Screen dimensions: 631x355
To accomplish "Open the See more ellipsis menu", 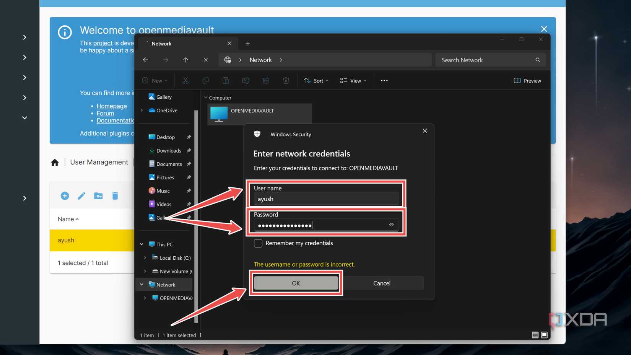I will pyautogui.click(x=384, y=80).
